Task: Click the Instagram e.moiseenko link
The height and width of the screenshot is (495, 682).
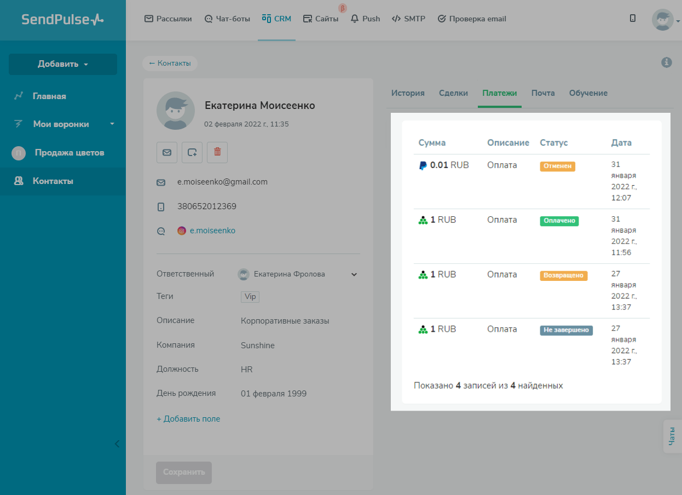Action: pos(212,231)
